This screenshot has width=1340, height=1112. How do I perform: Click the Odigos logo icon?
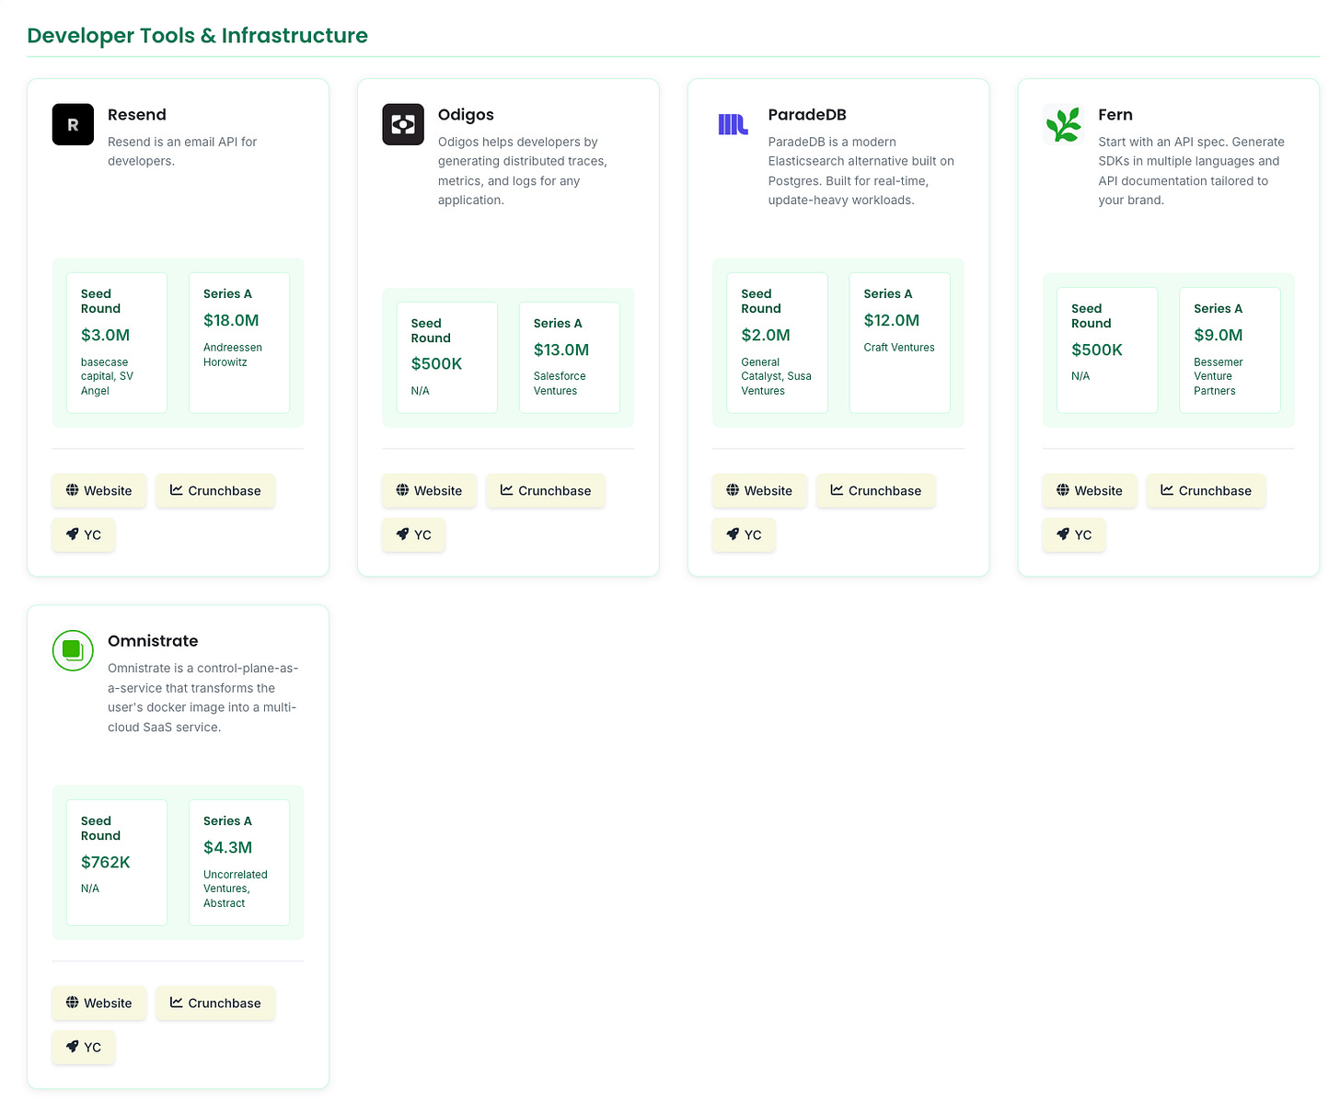pyautogui.click(x=403, y=124)
